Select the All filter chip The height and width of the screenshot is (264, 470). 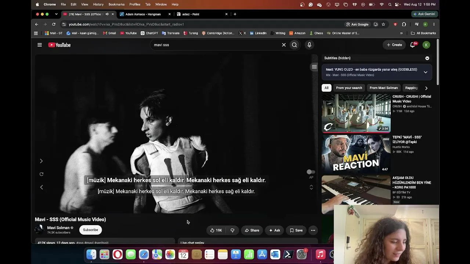326,88
